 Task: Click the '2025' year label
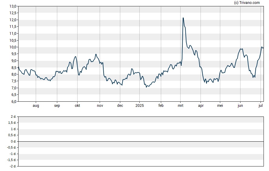[139, 106]
